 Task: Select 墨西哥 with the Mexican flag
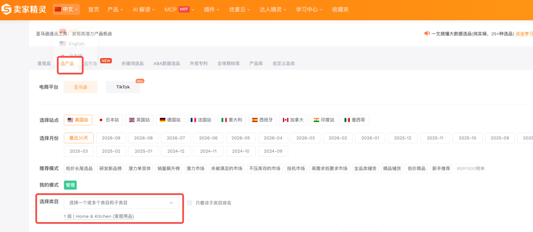[354, 120]
